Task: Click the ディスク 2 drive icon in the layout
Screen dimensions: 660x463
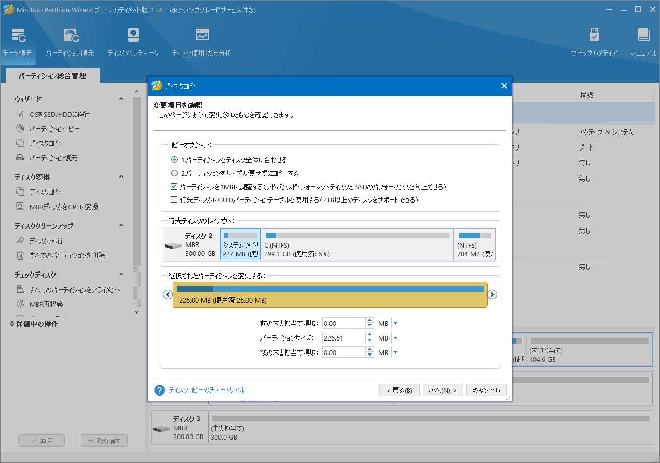Action: 172,246
